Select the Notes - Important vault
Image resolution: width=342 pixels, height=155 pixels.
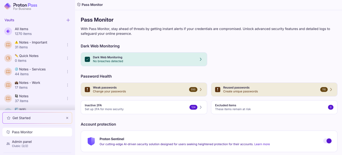click(37, 45)
